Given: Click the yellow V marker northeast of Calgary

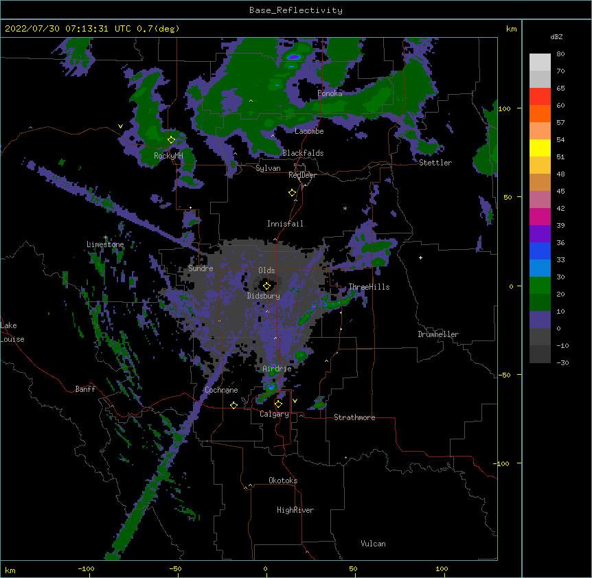Looking at the screenshot, I should tap(295, 401).
